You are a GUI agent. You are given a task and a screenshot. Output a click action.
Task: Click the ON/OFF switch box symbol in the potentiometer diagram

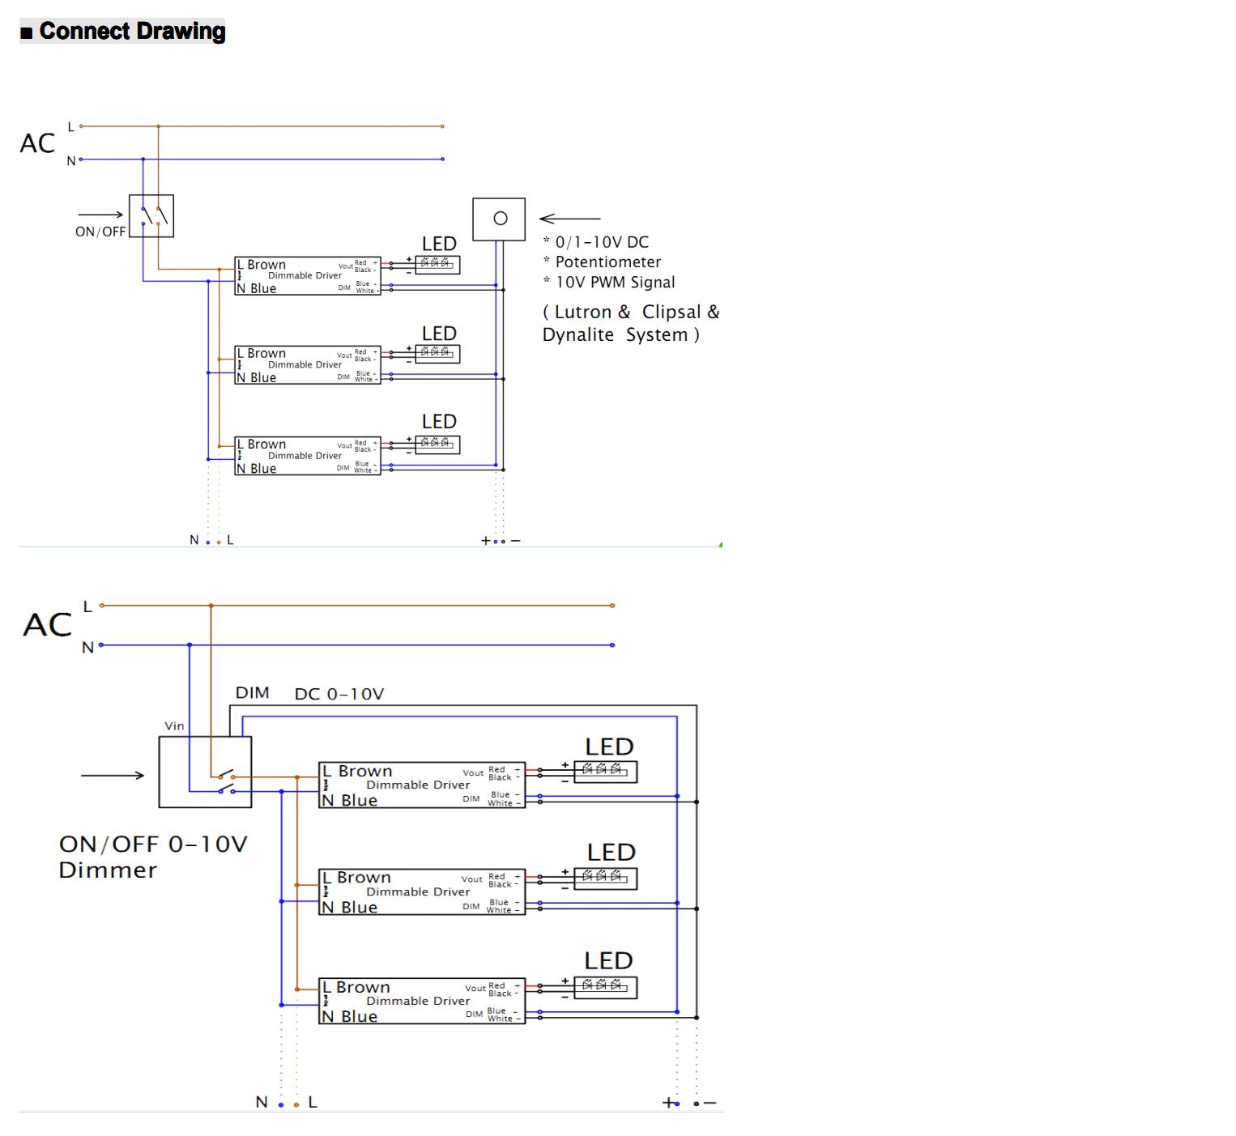point(151,215)
